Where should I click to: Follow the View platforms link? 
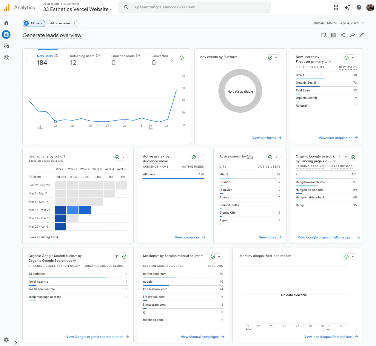[264, 138]
